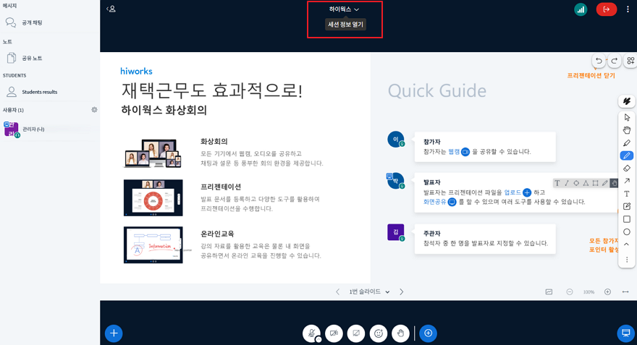Select the hand pan tool in whiteboard toolbar
Screen dimensions: 637x345
(627, 130)
